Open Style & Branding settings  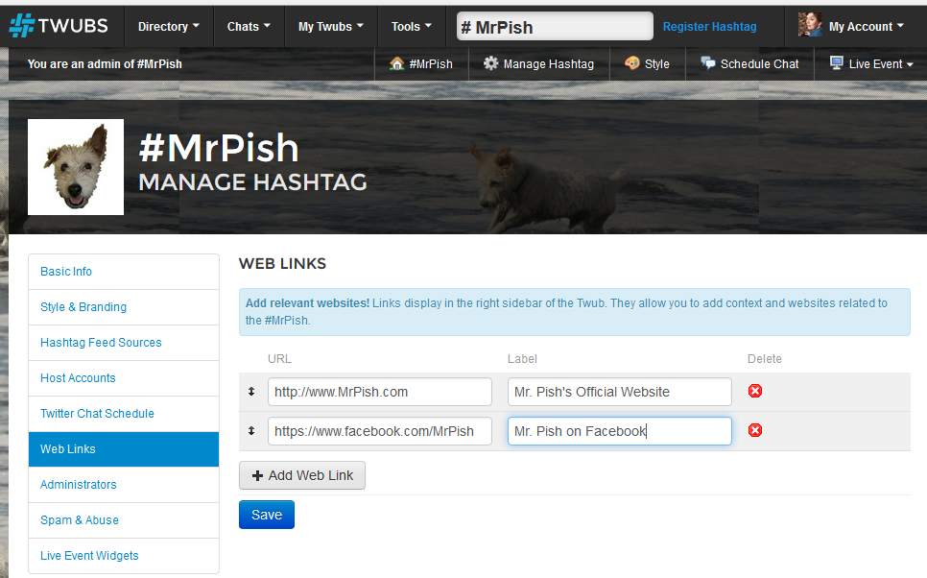coord(124,307)
